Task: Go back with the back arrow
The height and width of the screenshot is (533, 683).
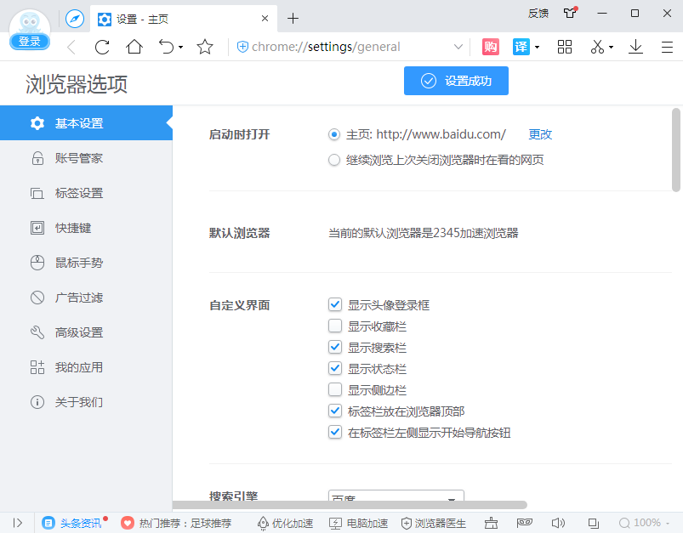Action: coord(71,47)
